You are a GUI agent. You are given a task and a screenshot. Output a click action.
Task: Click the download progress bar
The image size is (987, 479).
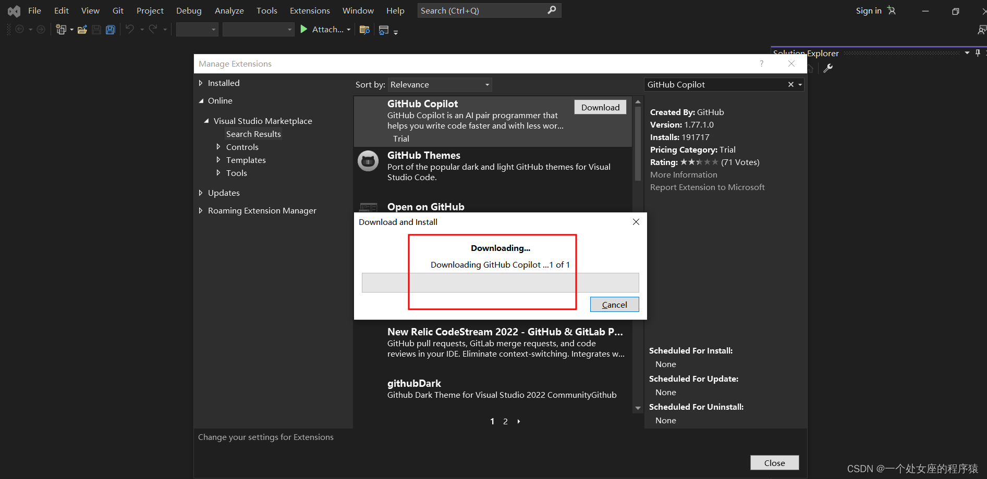(501, 283)
